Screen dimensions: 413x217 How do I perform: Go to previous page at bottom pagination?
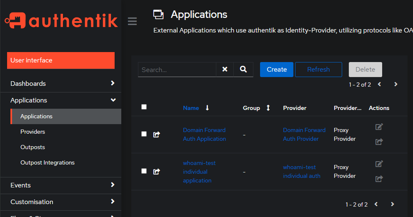376,205
